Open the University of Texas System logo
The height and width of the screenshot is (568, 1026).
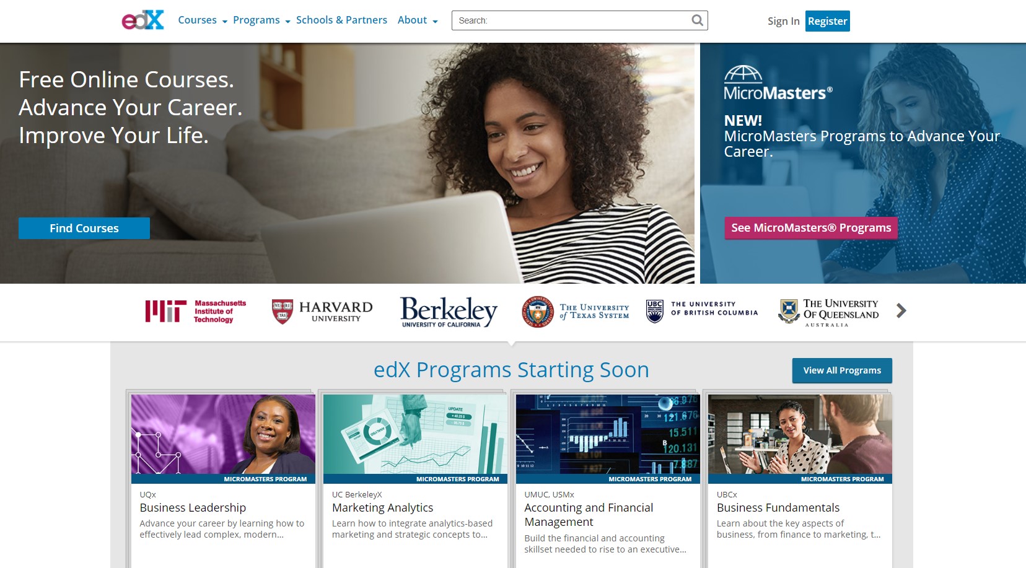(576, 311)
